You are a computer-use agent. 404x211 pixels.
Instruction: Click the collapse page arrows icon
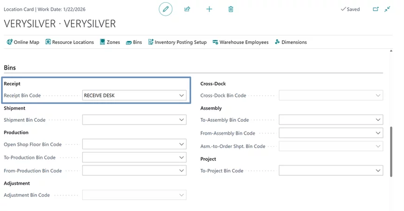[388, 9]
